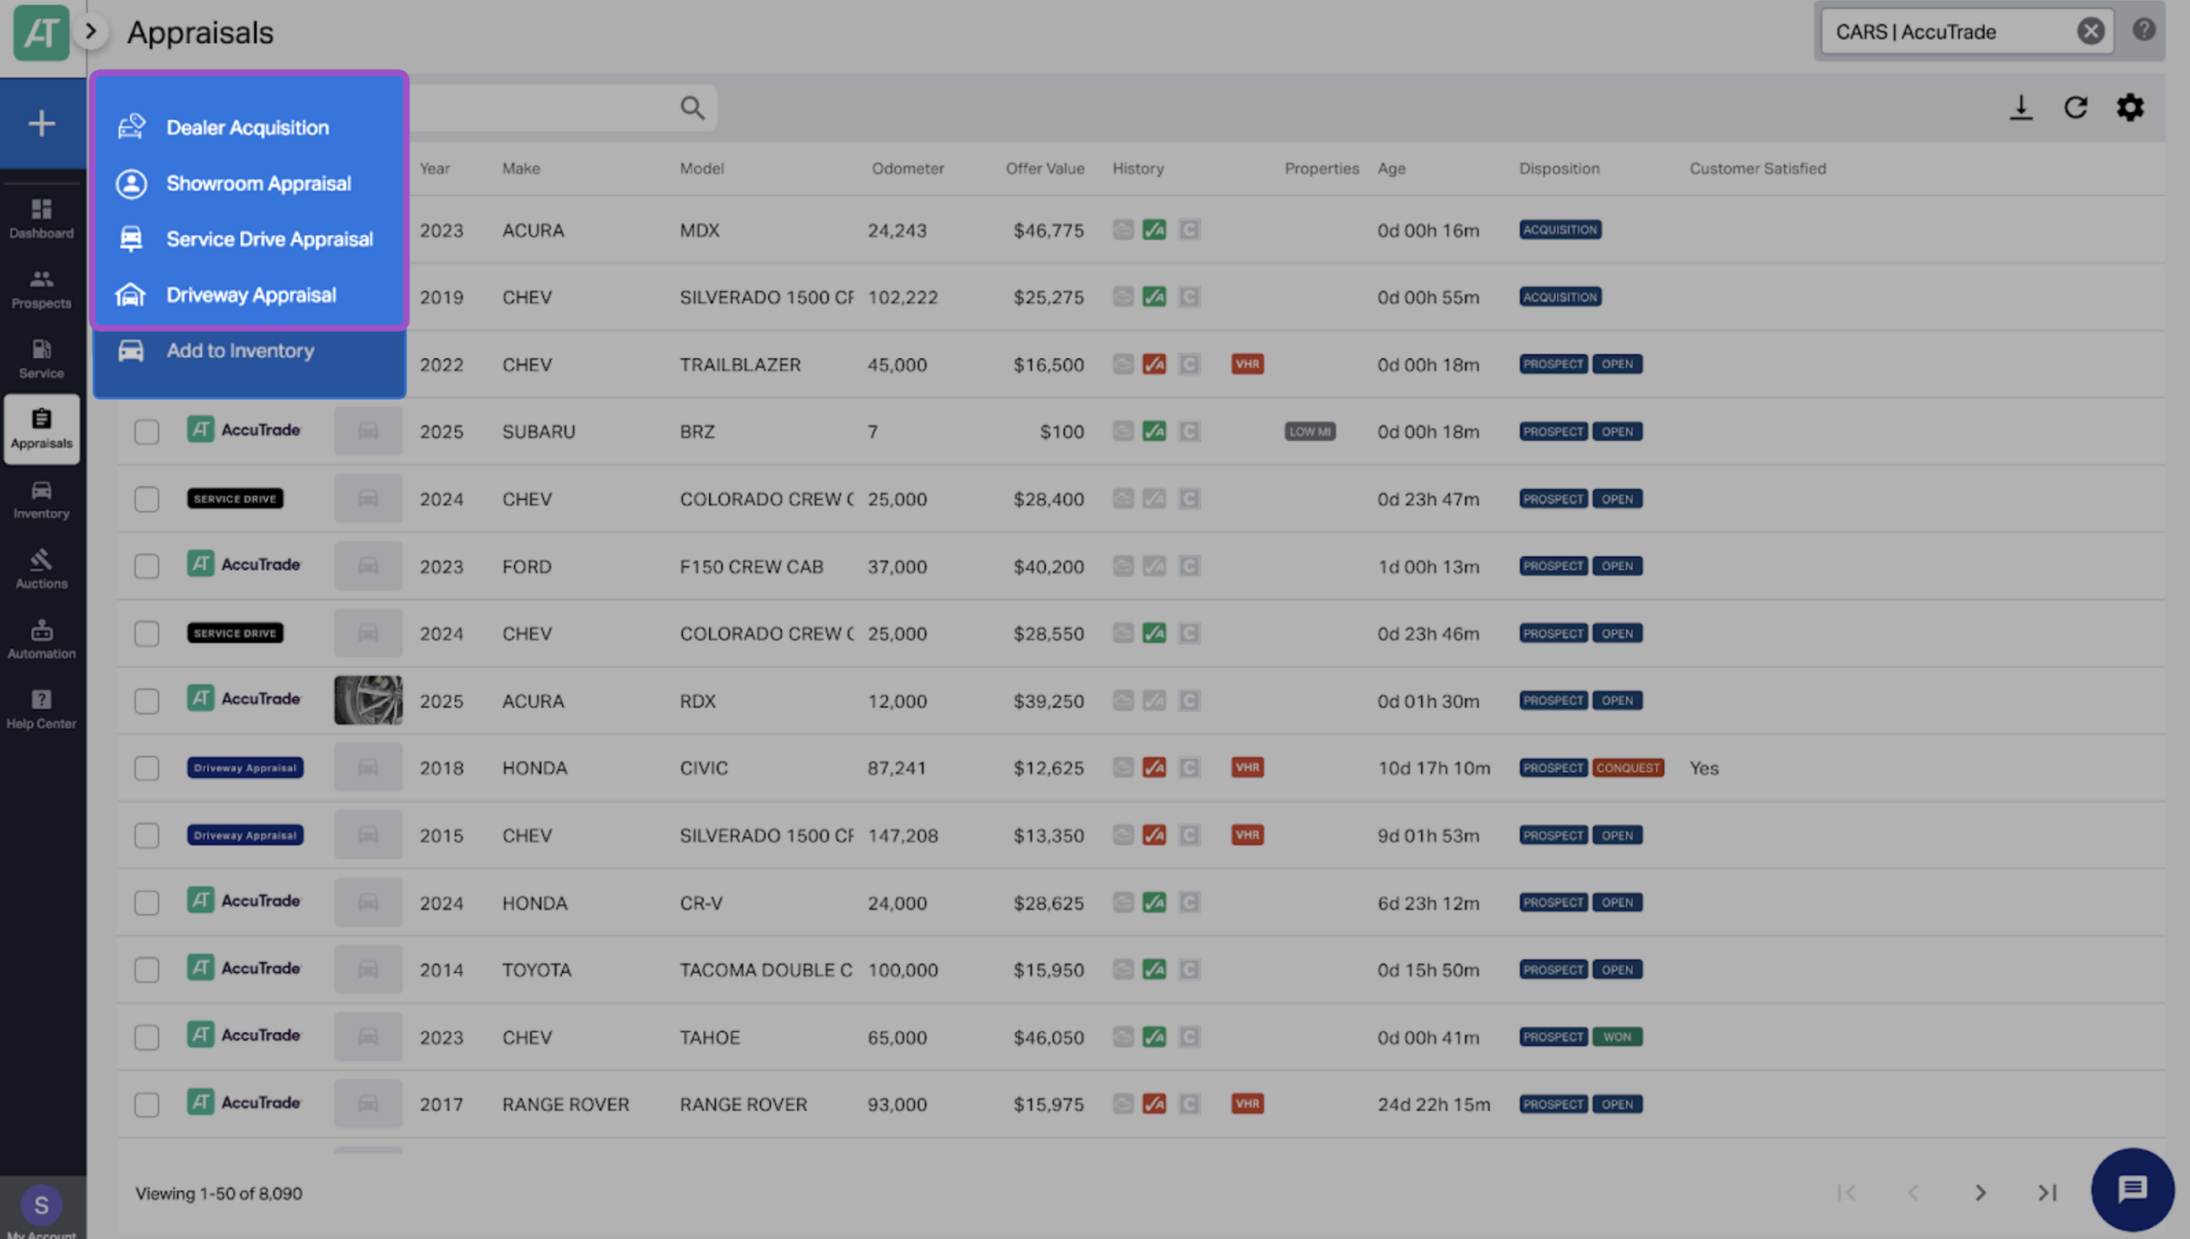This screenshot has width=2190, height=1239.
Task: Expand the sidebar with chevron arrow
Action: 90,32
